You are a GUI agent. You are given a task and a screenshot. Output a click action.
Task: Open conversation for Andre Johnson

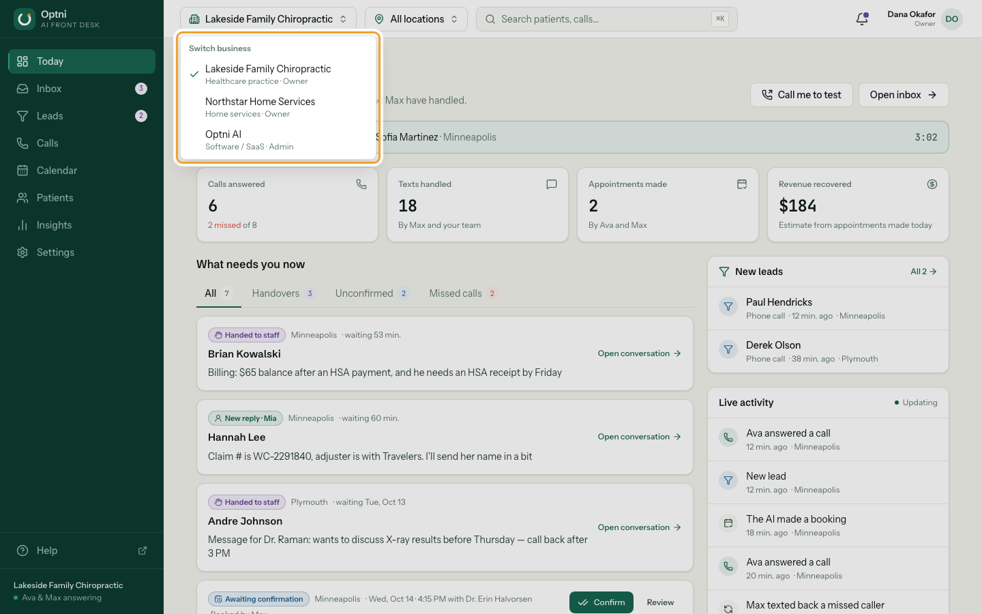tap(640, 527)
